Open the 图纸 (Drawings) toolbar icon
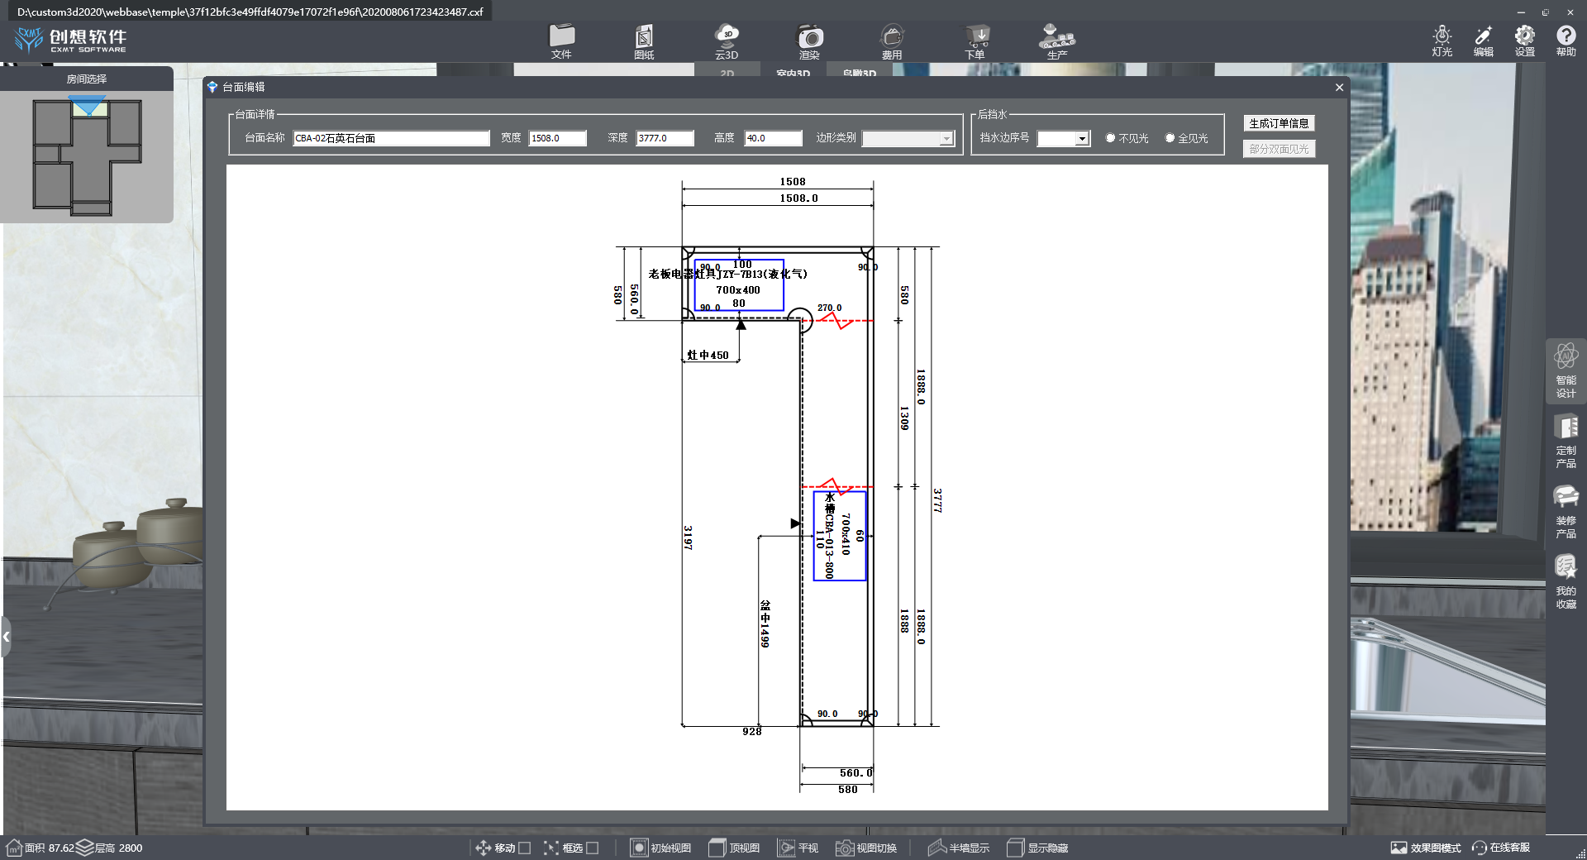The image size is (1587, 860). 644,41
